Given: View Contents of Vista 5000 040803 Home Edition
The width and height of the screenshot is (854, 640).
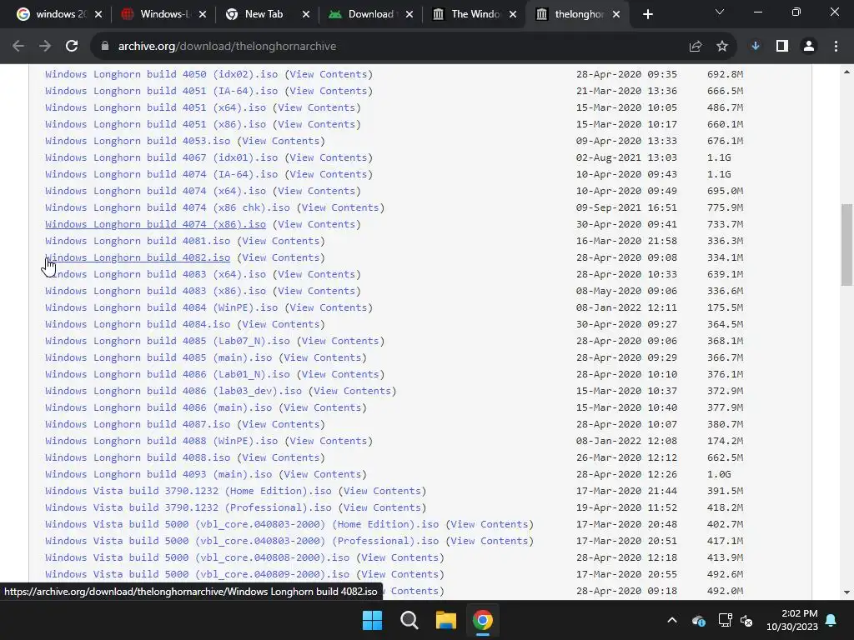Looking at the screenshot, I should click(489, 524).
